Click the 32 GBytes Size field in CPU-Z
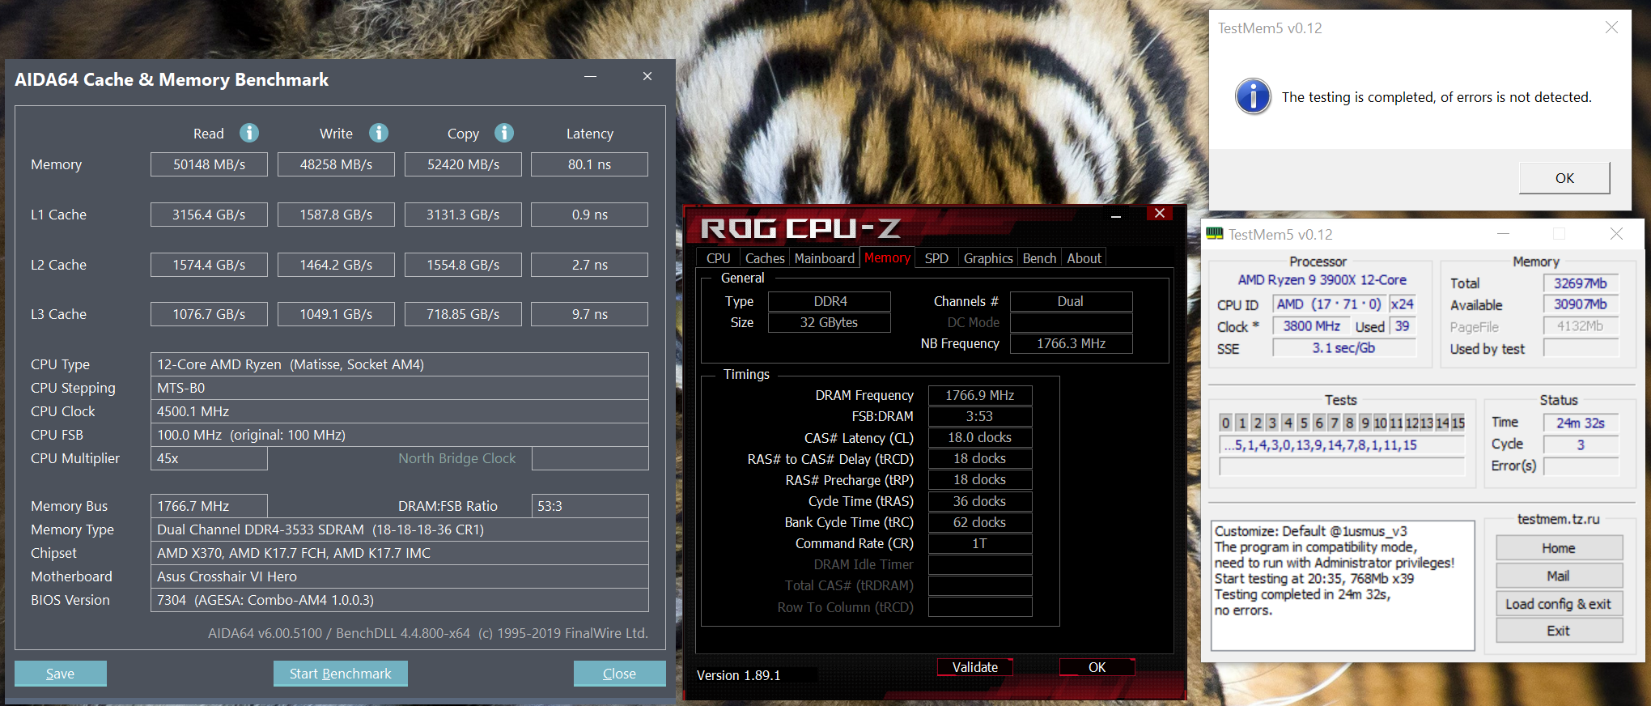The height and width of the screenshot is (706, 1651). point(830,322)
